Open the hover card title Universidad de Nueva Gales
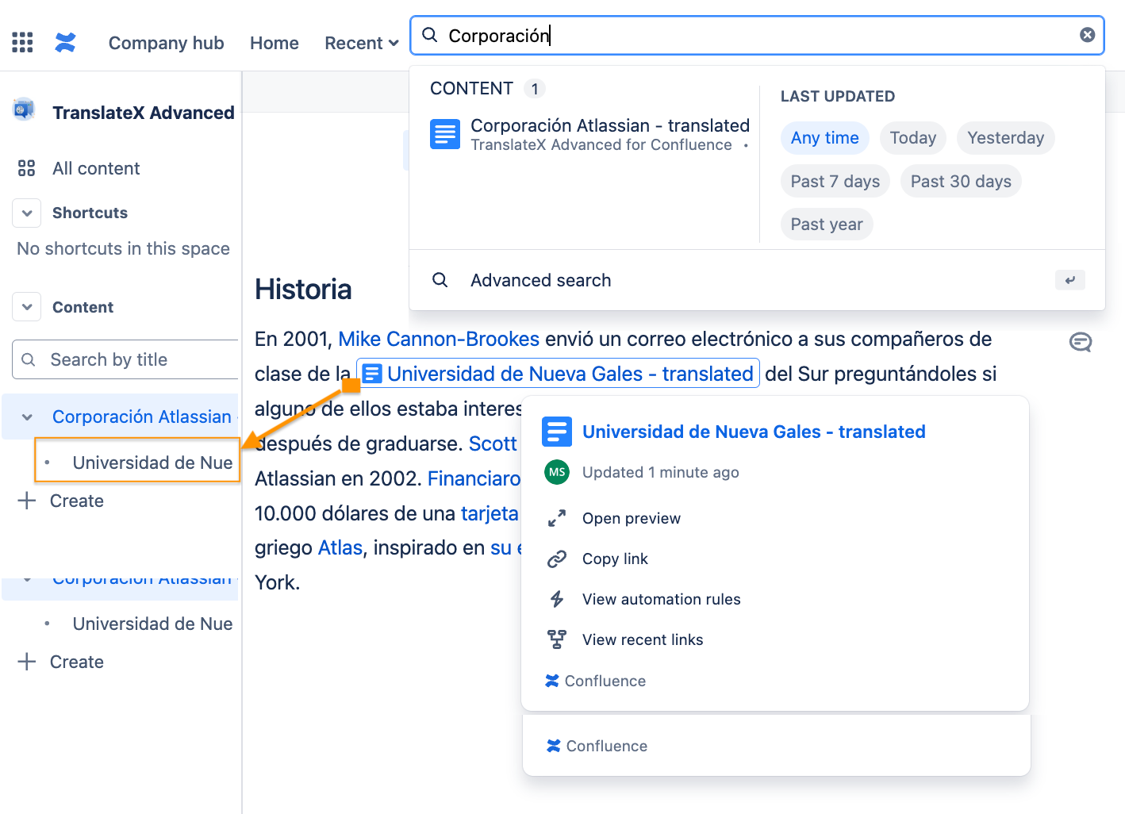 [754, 432]
